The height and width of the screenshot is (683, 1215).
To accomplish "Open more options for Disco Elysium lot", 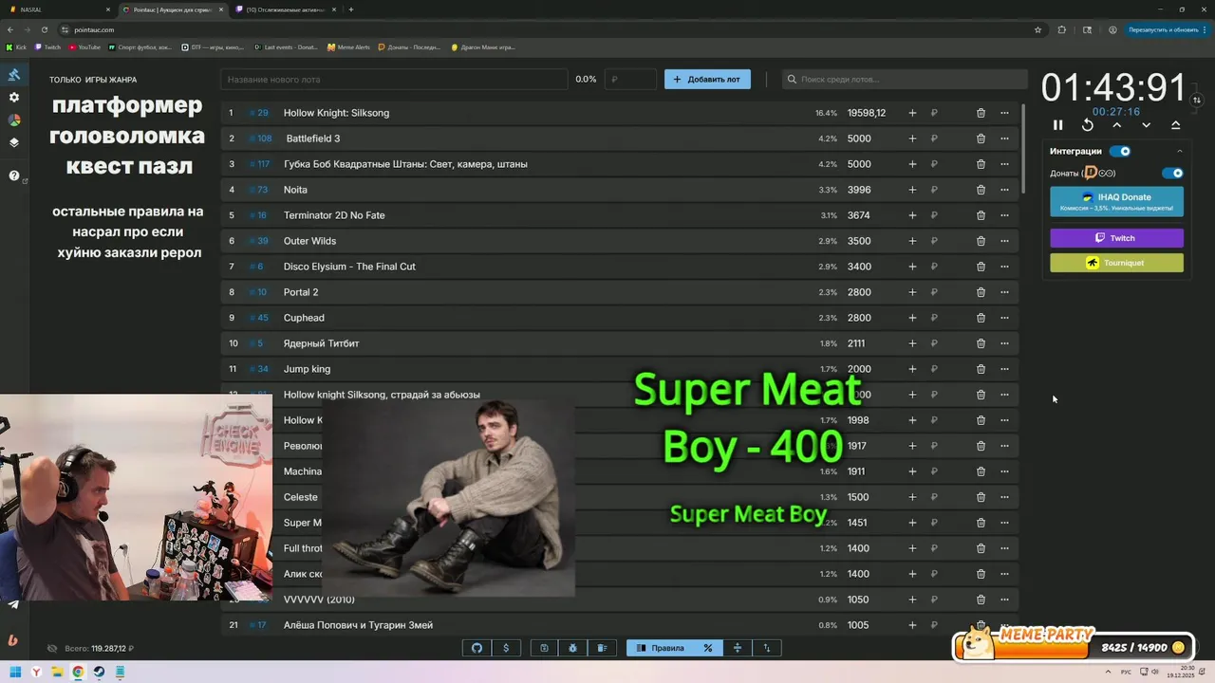I will (1004, 267).
